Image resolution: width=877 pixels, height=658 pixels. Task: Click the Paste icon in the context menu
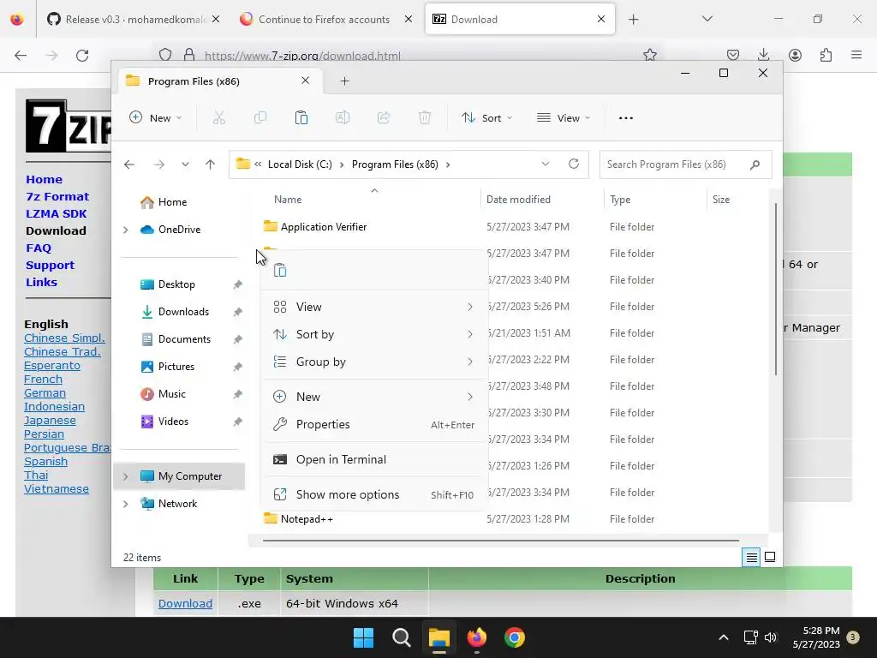pos(280,270)
